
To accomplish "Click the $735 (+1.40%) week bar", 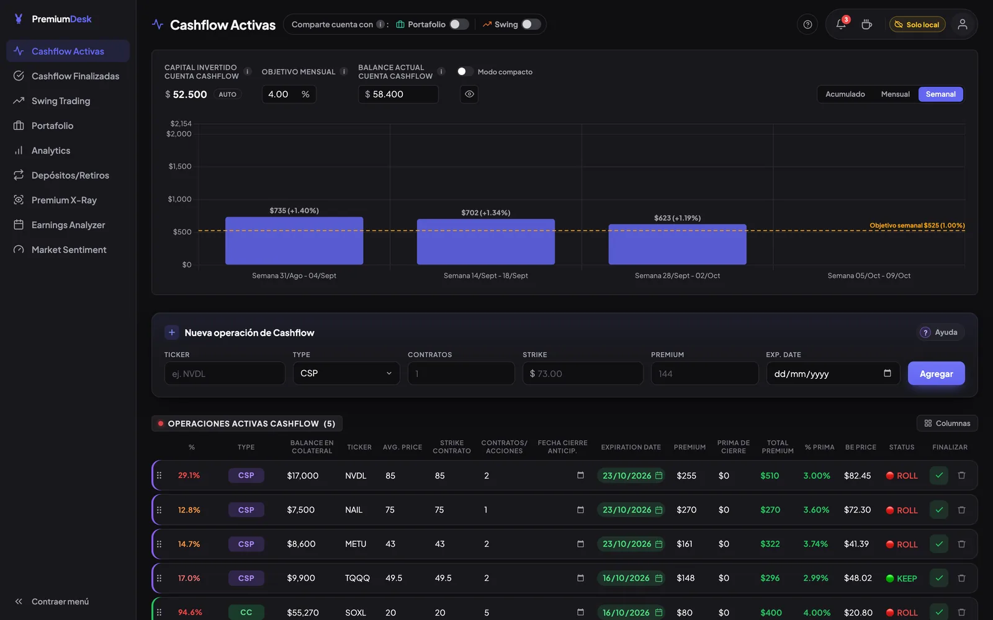I will point(294,241).
